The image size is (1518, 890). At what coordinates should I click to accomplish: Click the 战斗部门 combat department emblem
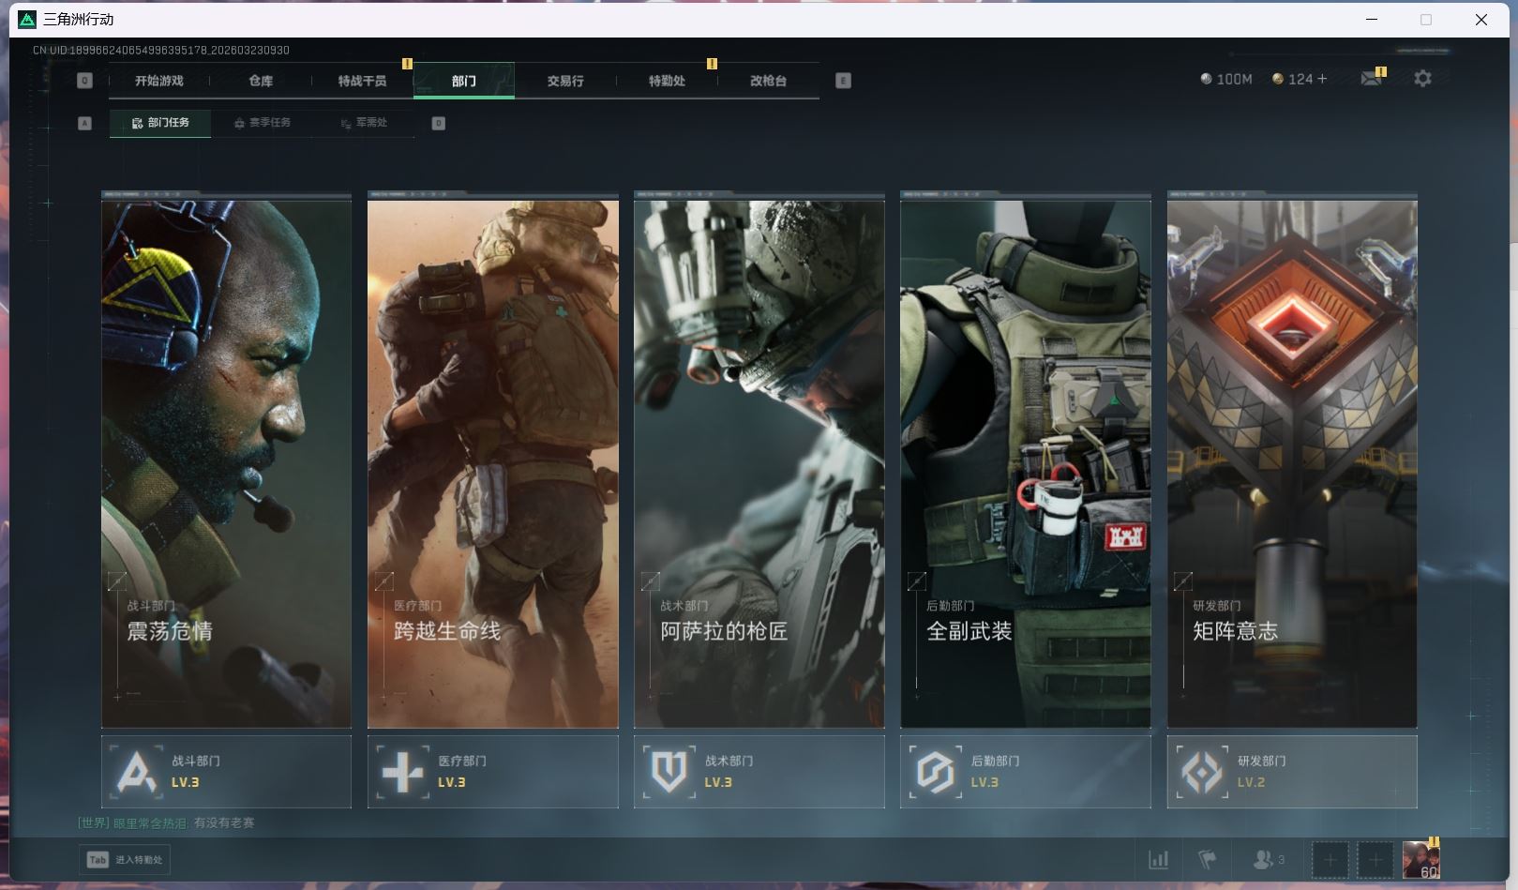tap(136, 772)
